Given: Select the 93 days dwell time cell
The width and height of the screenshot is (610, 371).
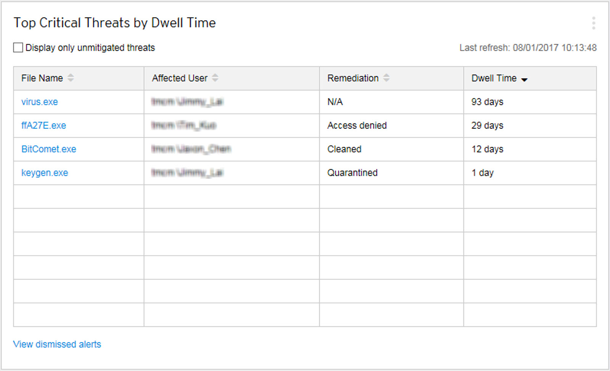Looking at the screenshot, I should click(x=487, y=102).
